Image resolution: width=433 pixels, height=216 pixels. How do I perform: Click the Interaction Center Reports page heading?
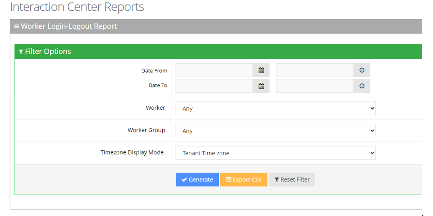(x=77, y=7)
